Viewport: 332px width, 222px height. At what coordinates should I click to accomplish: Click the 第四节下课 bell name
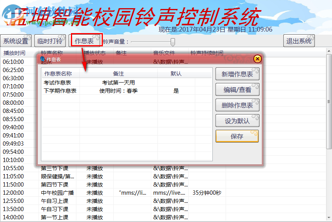click(55, 185)
